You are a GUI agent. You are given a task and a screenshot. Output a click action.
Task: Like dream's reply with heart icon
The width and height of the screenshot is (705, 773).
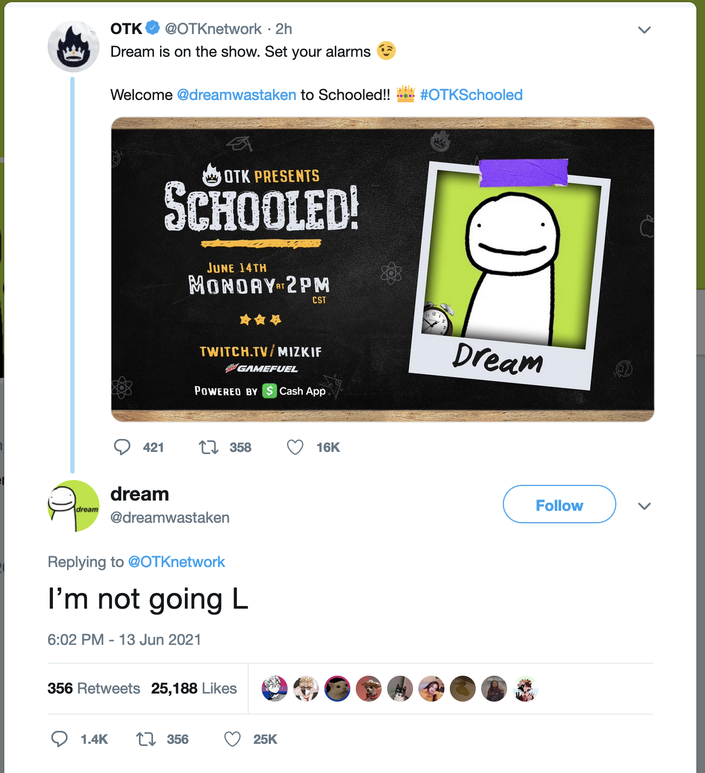[x=232, y=739]
